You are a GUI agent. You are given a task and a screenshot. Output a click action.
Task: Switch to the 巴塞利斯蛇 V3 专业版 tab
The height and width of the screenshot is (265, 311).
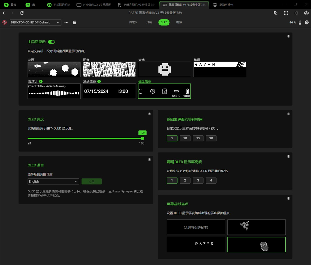tap(136, 5)
